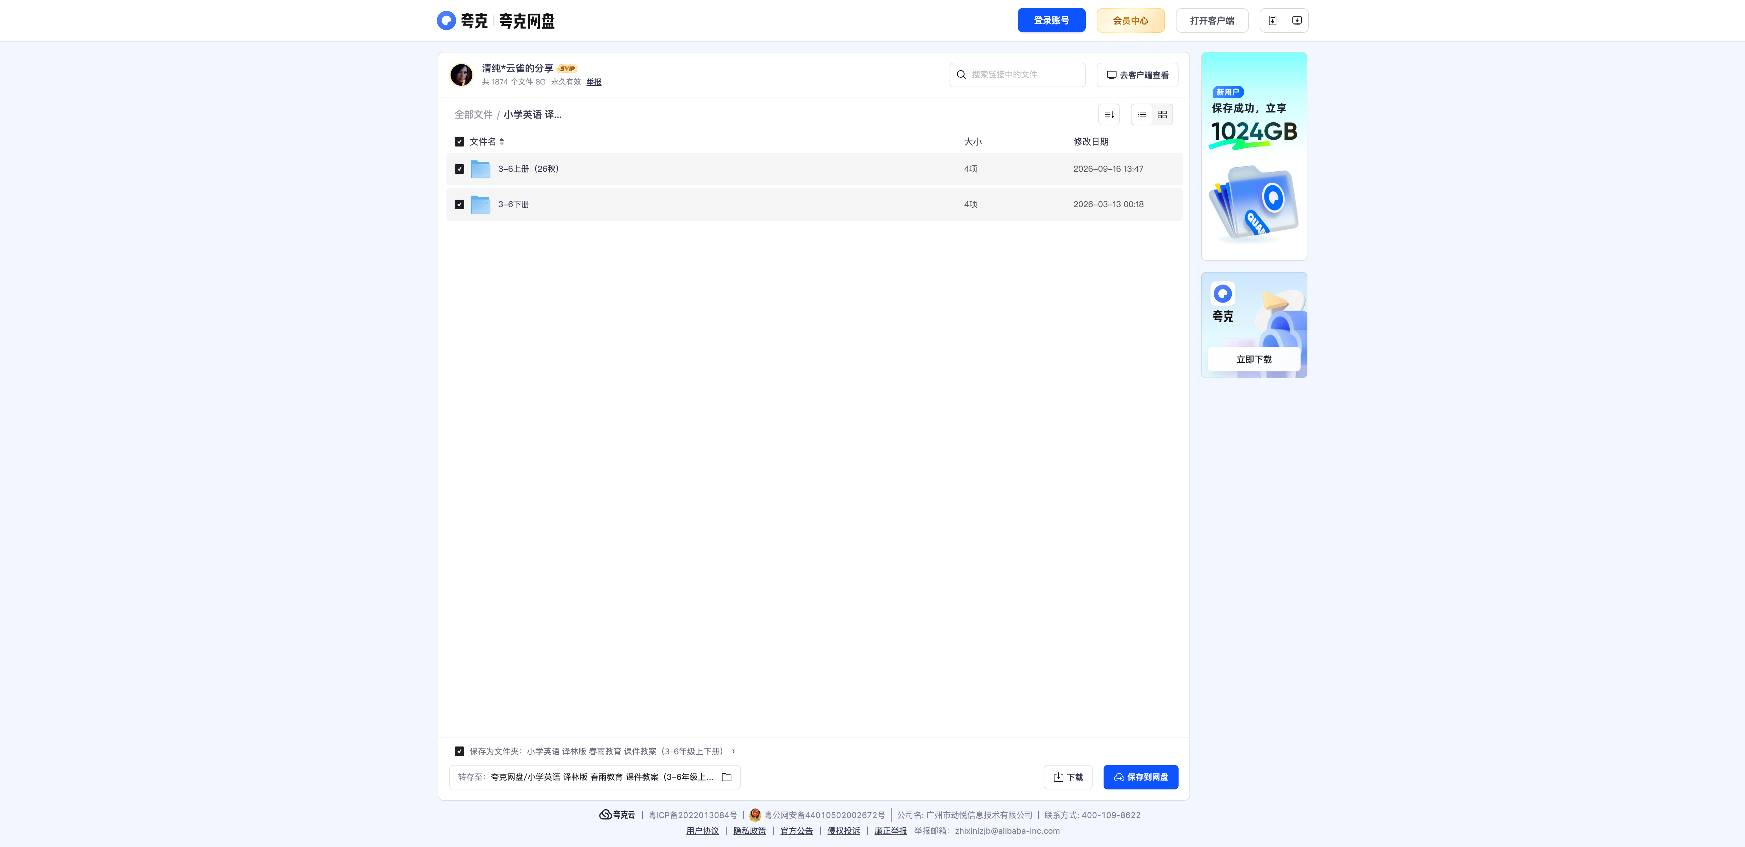Uncheck the 3-6下册 folder checkbox
Image resolution: width=1745 pixels, height=847 pixels.
pos(459,204)
